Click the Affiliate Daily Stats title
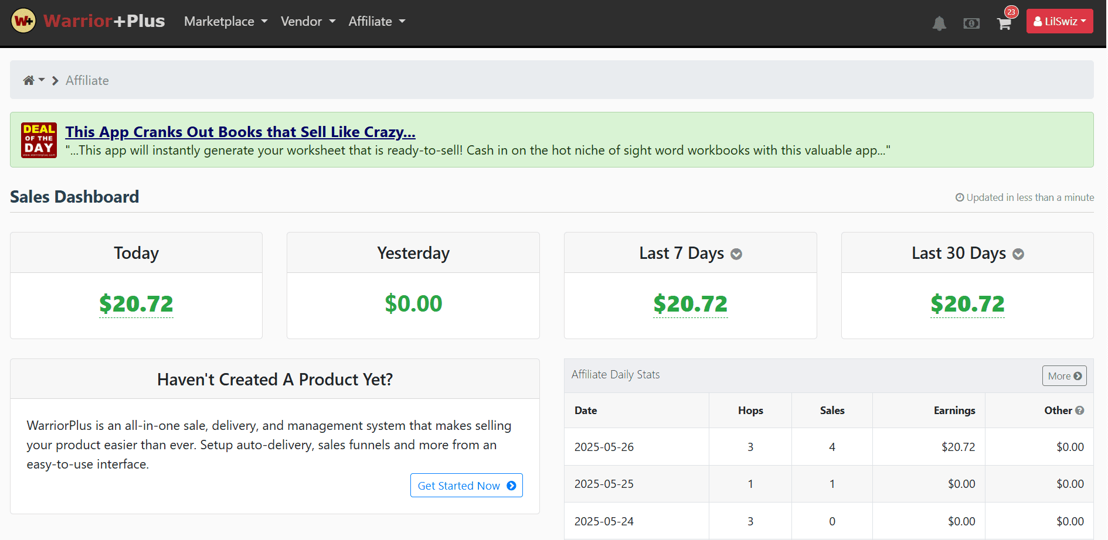 [x=616, y=375]
